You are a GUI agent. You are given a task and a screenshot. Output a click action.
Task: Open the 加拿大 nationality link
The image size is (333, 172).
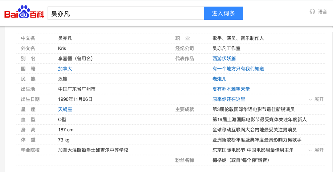point(65,69)
